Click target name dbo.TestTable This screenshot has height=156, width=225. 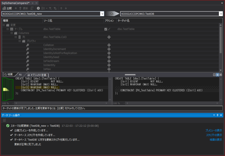click(126, 29)
